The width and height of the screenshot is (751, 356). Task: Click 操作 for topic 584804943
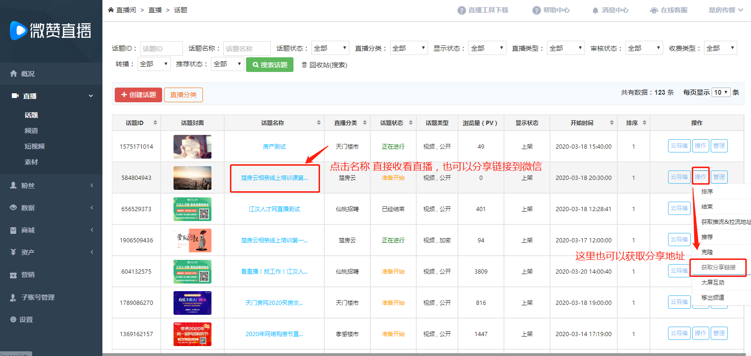[701, 177]
